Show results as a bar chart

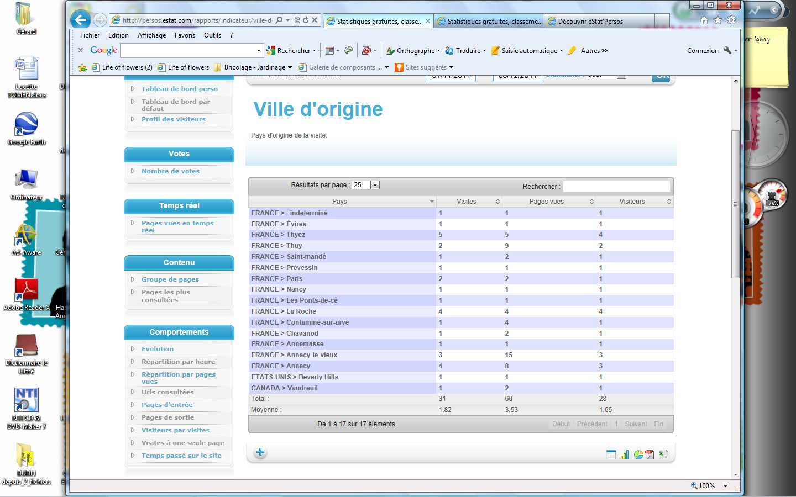(625, 455)
